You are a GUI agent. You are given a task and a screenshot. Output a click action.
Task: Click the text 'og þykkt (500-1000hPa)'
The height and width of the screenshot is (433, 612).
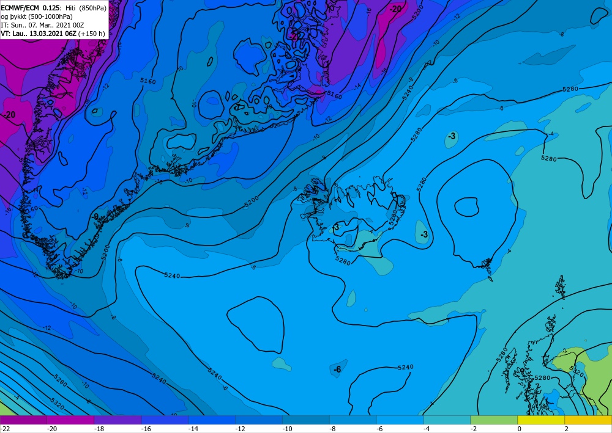(x=37, y=16)
